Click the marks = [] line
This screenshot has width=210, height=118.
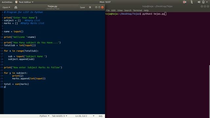[x=24, y=23]
